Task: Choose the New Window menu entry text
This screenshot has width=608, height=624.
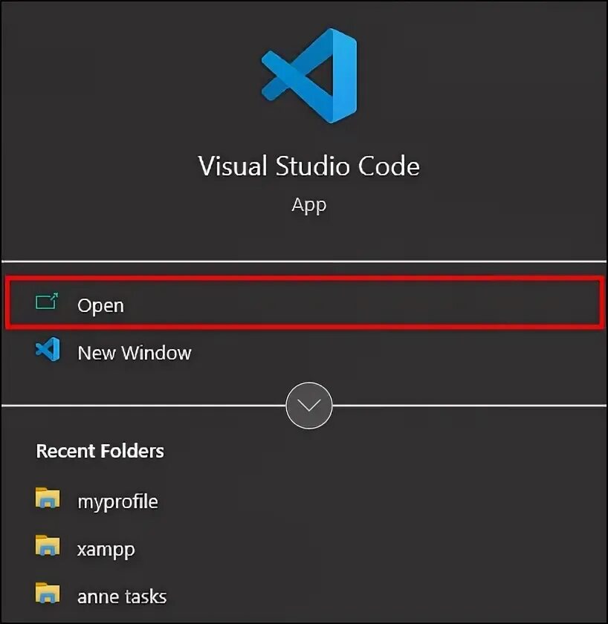Action: click(134, 352)
